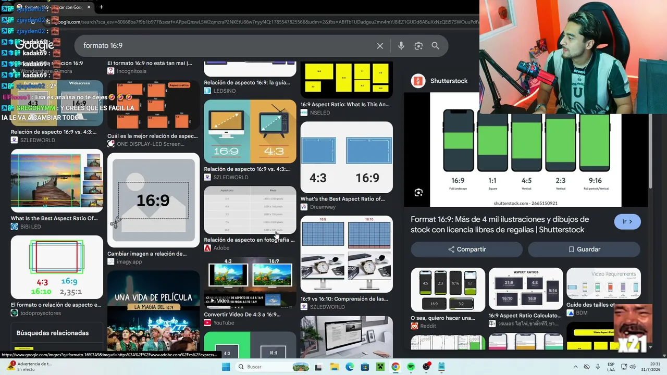Show hidden system tray icons
This screenshot has height=375, width=667.
pos(575,367)
